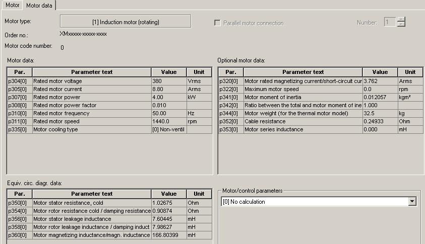
Task: Click Rated motor power value 4.00
Action: point(168,97)
